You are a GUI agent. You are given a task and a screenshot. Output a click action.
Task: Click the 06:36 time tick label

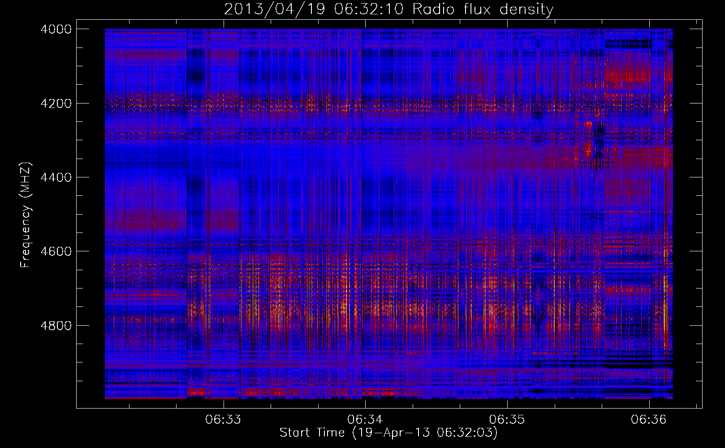pos(649,419)
